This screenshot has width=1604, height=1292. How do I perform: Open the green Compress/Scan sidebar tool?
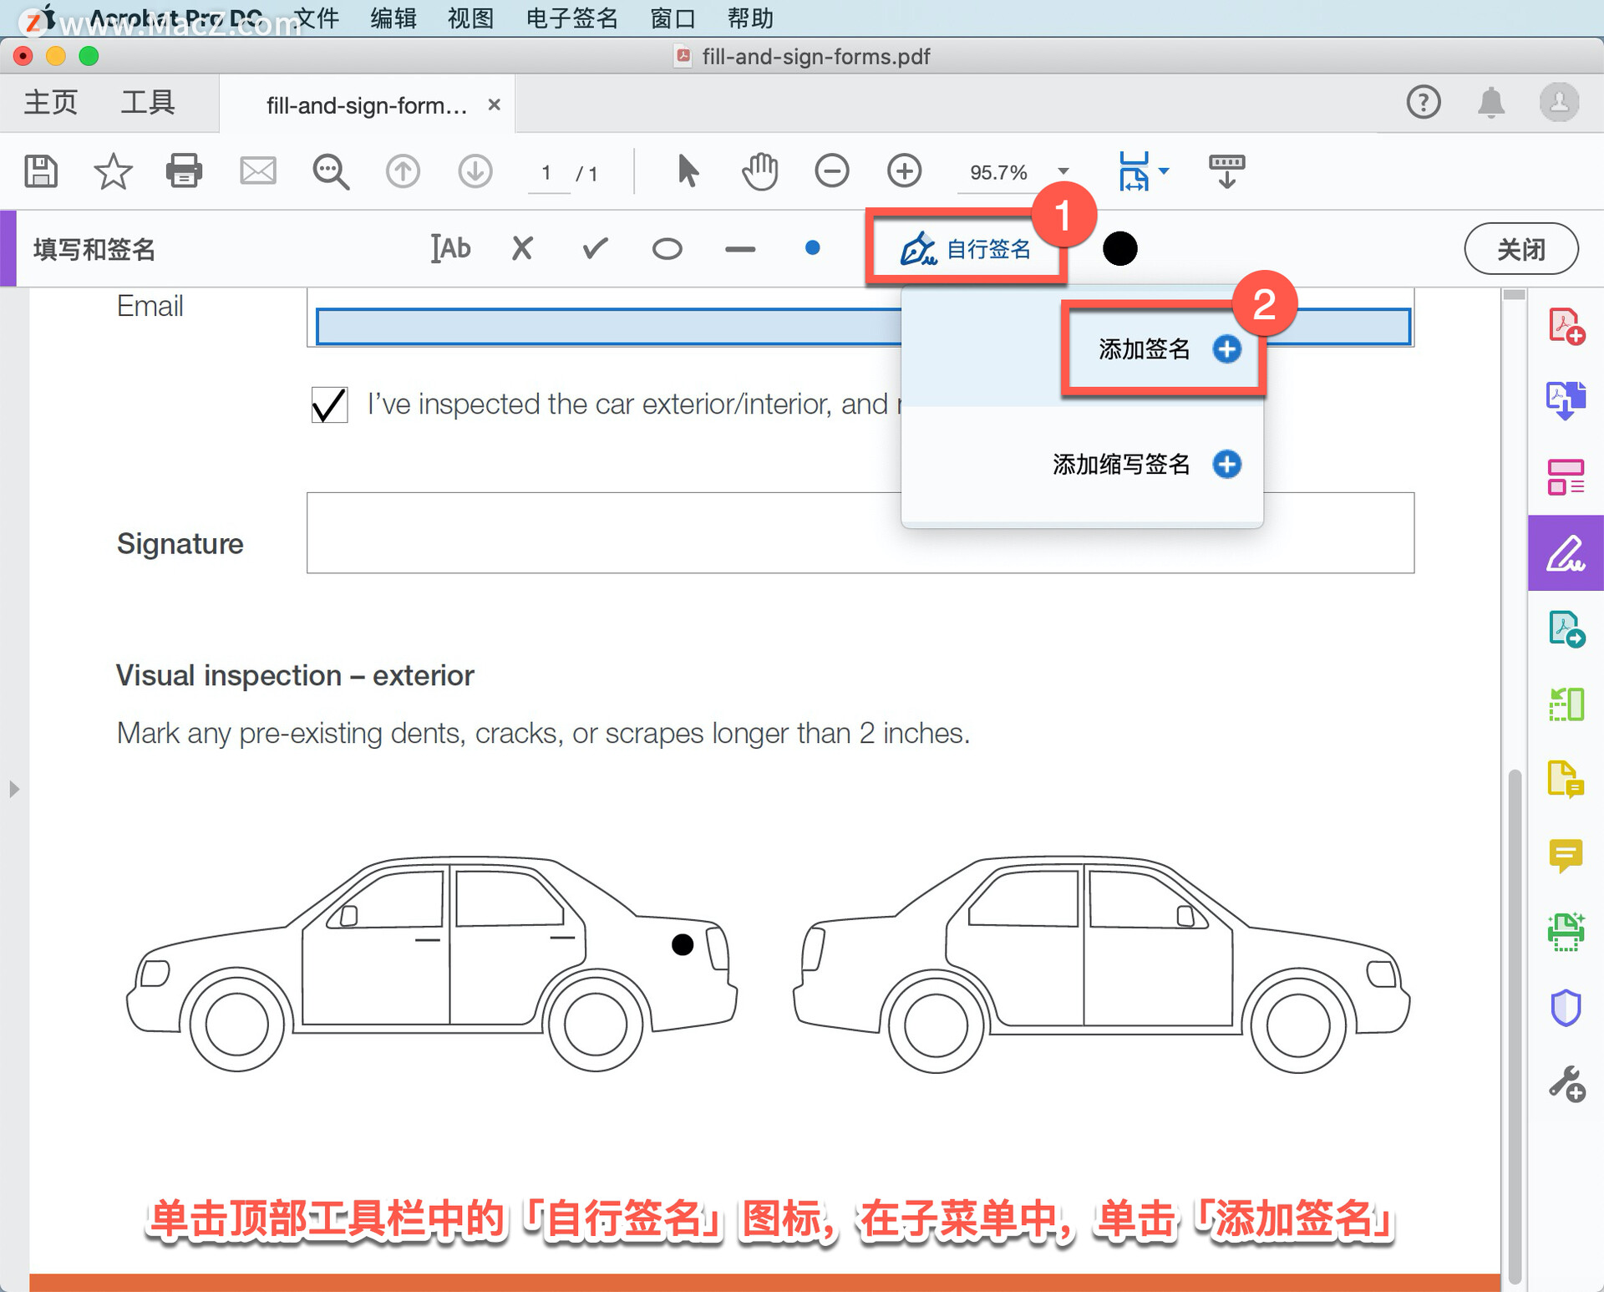[x=1566, y=704]
